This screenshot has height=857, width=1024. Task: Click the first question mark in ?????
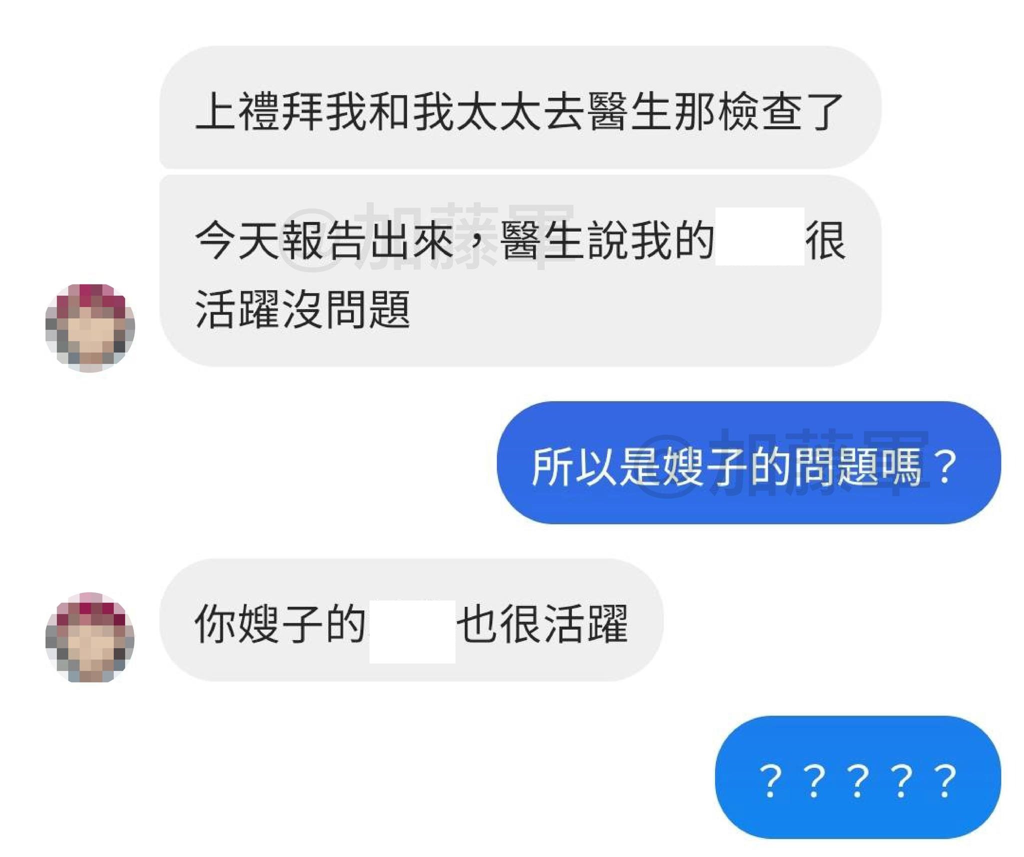(770, 780)
